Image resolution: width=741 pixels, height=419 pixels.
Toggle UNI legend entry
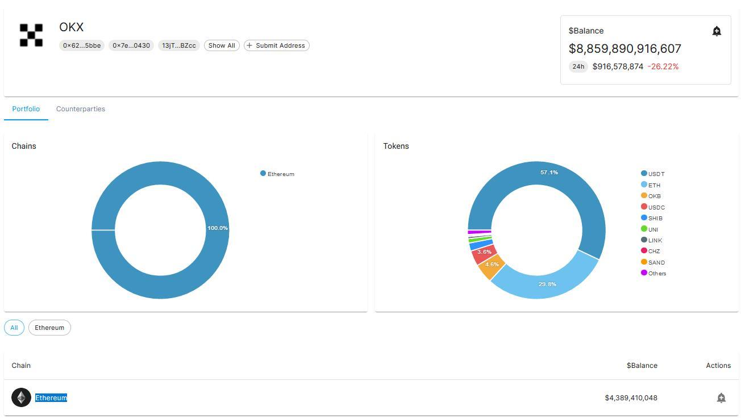tap(650, 229)
